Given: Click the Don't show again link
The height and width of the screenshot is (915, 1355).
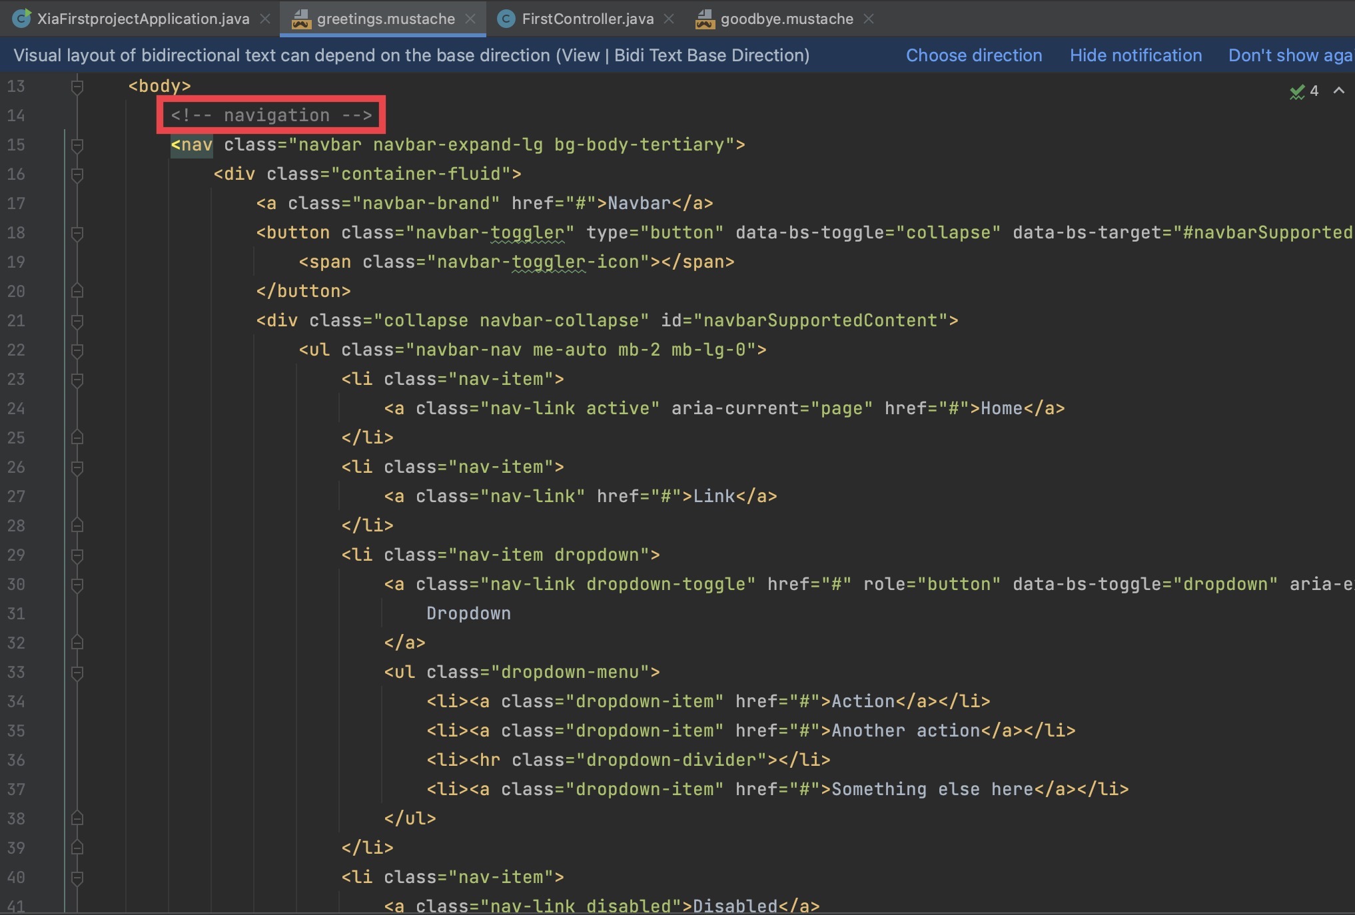Looking at the screenshot, I should click(1289, 55).
